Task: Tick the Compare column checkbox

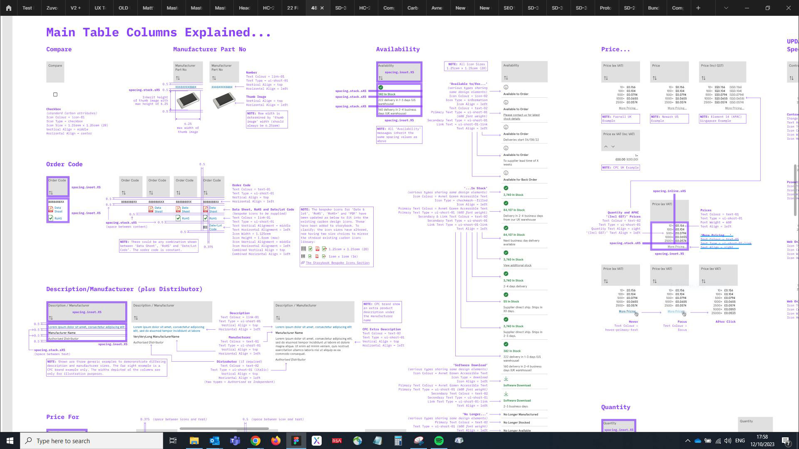Action: [55, 95]
